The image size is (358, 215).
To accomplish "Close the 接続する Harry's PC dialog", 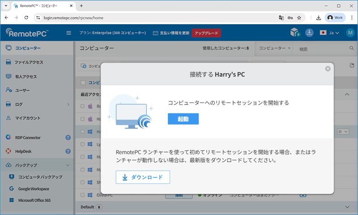I will click(x=328, y=69).
